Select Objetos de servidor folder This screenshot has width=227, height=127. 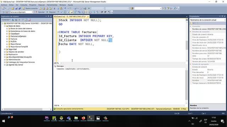click(x=16, y=52)
